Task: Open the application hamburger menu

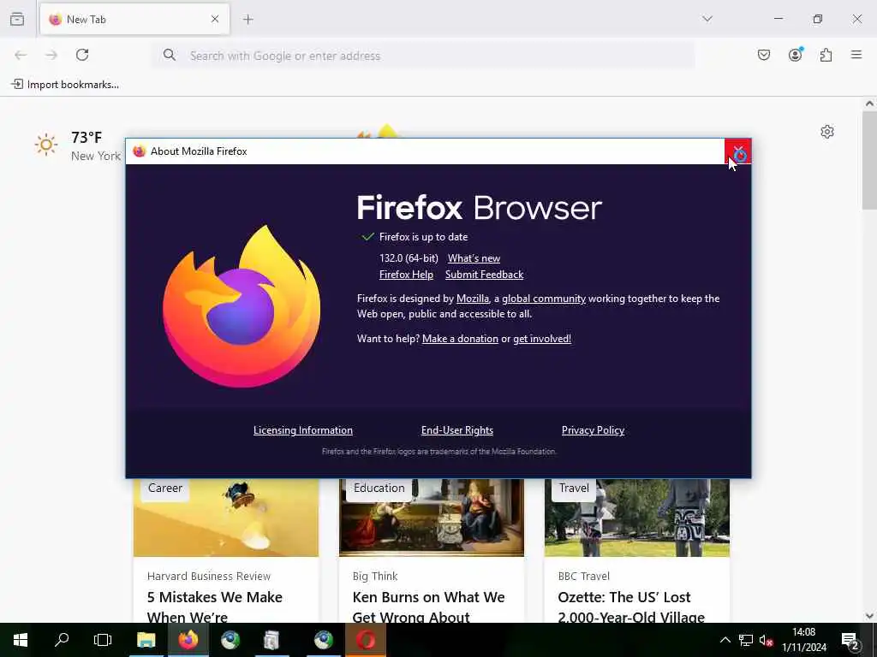Action: [x=856, y=55]
